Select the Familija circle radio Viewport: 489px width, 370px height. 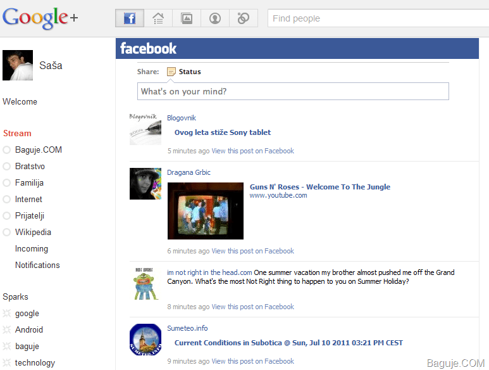6,183
